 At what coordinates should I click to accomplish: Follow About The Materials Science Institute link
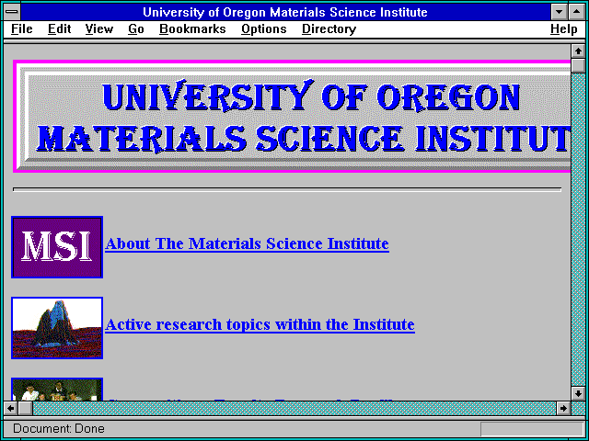pos(247,243)
